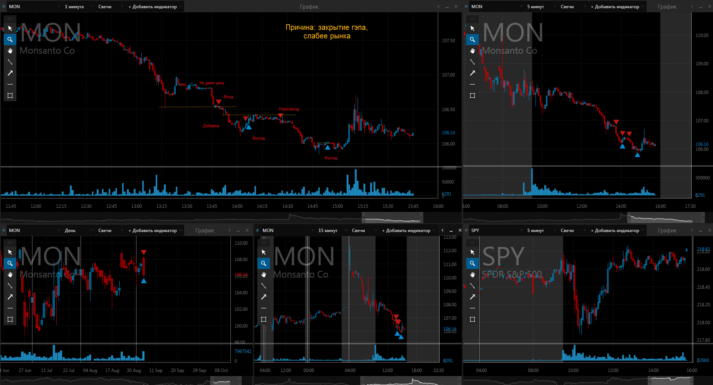
Task: Pick the hand pan tool in SPY chart
Action: tap(472, 275)
